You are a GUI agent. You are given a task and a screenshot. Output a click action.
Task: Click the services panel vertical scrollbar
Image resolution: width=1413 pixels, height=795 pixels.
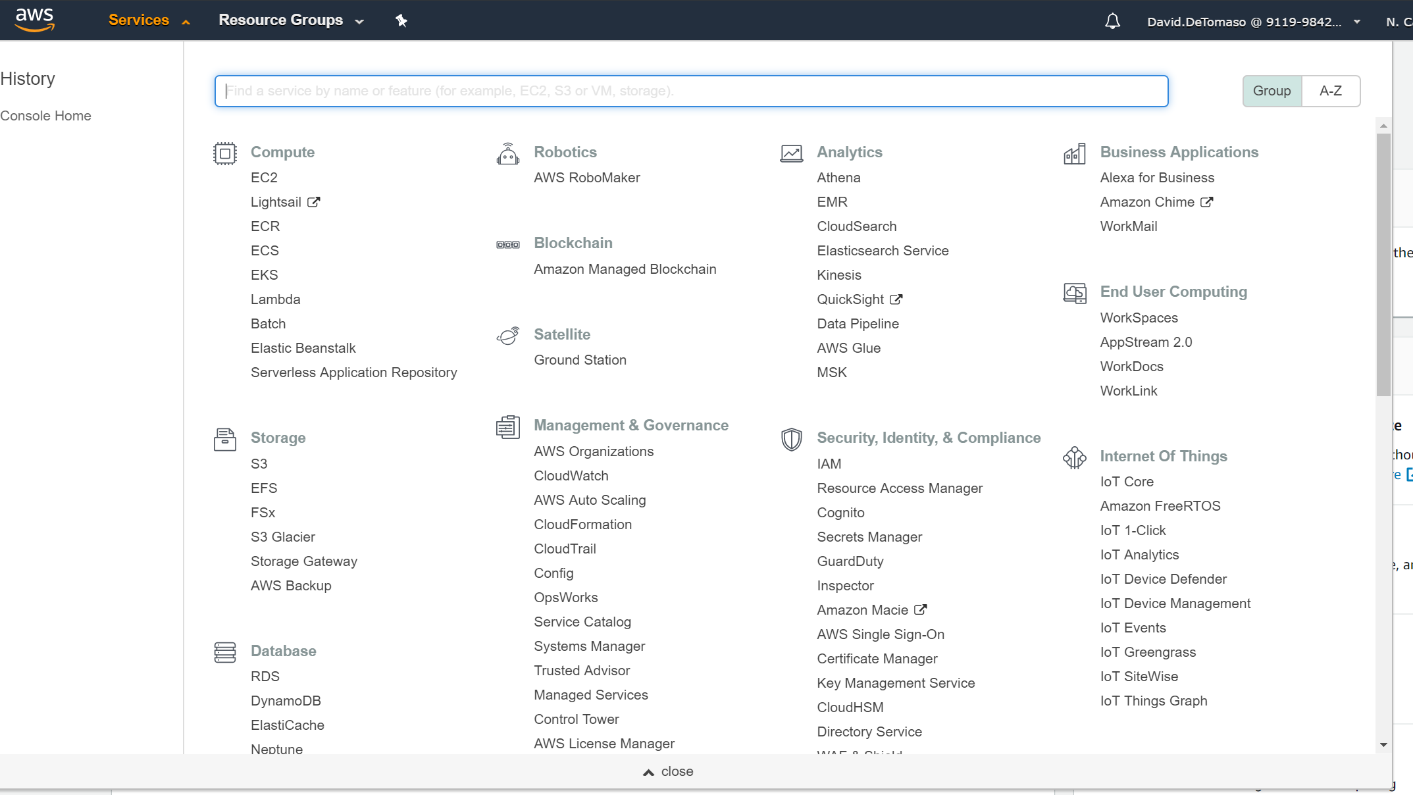(x=1383, y=263)
